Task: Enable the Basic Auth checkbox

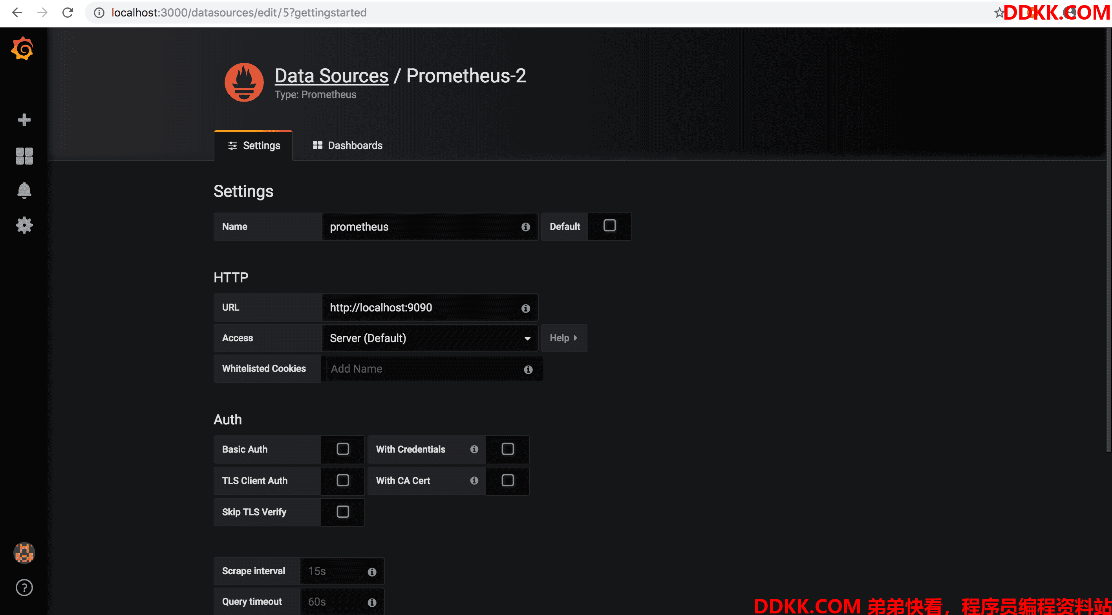Action: pyautogui.click(x=343, y=449)
